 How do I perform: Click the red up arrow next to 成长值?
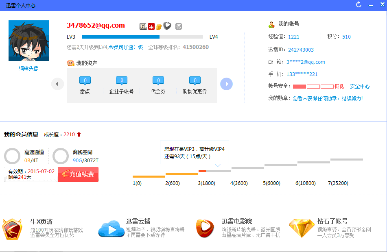click(x=79, y=135)
